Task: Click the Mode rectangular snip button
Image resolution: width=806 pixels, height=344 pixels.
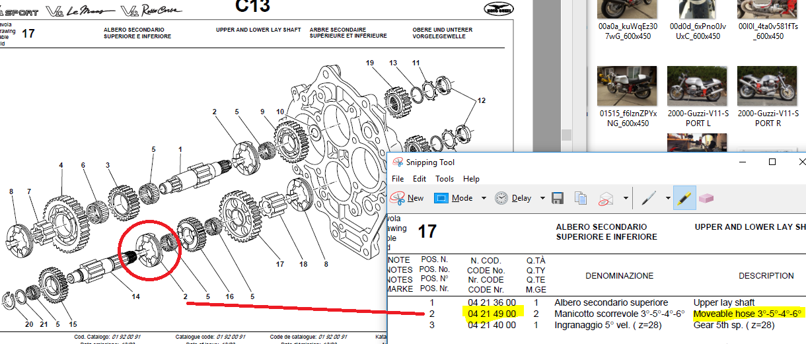Action: tap(453, 198)
